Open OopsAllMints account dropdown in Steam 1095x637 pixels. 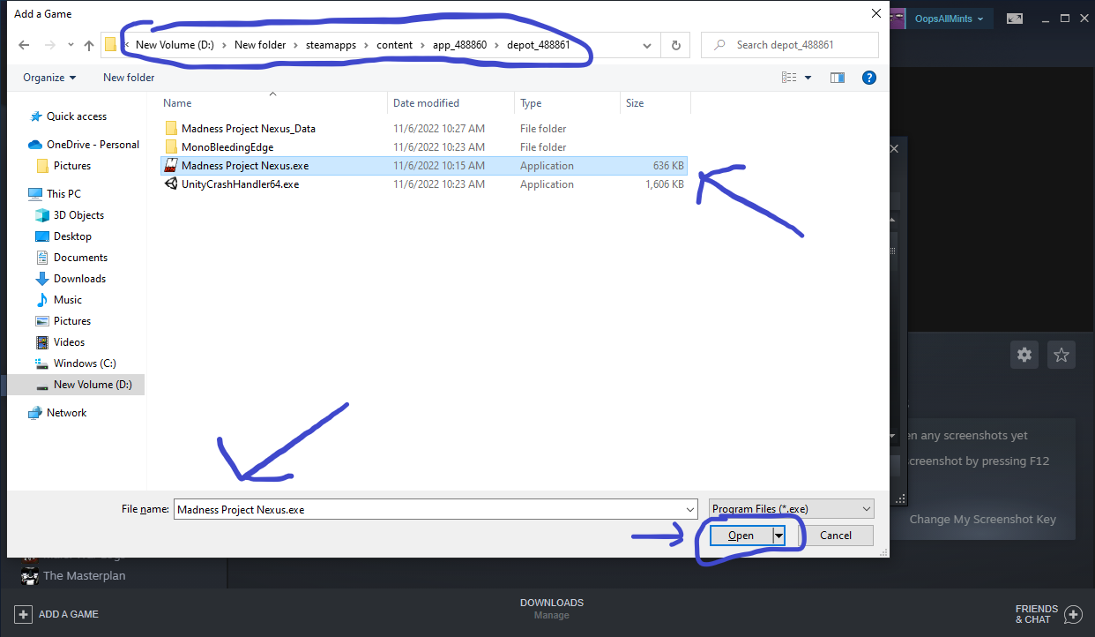click(949, 19)
